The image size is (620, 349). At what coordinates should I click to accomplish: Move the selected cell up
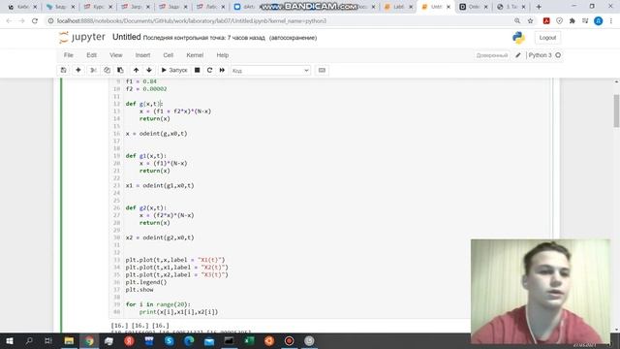[x=136, y=70]
